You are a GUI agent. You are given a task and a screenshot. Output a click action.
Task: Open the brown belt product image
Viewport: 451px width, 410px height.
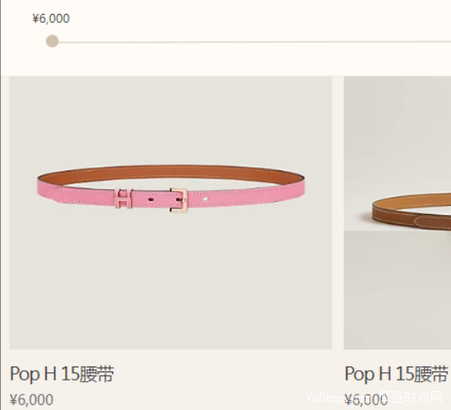(x=397, y=153)
